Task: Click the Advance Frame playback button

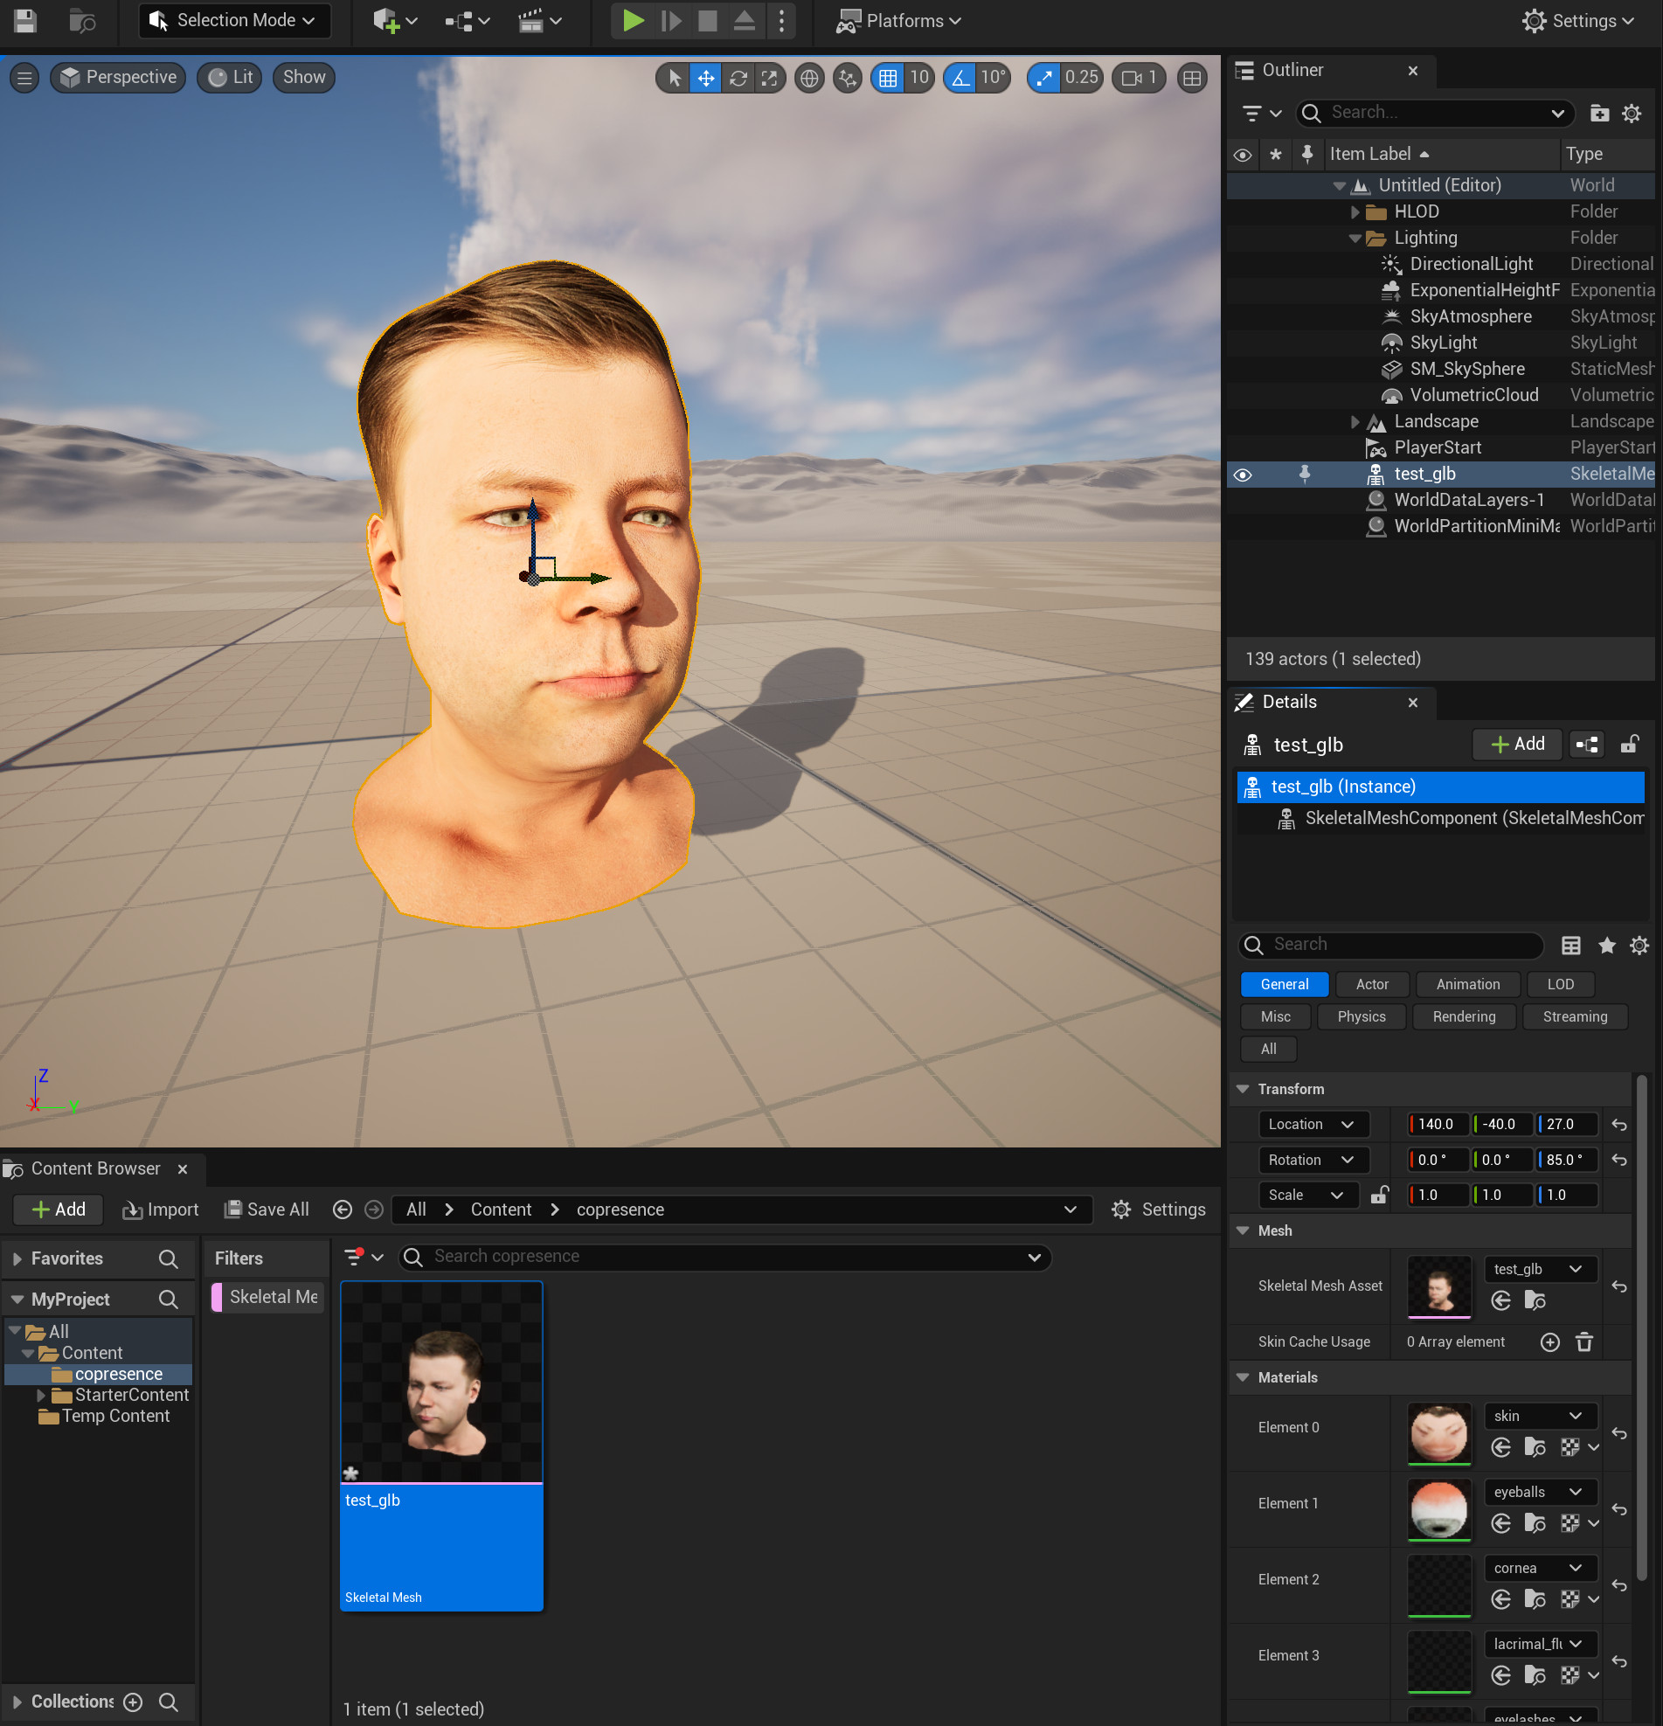Action: [x=671, y=20]
